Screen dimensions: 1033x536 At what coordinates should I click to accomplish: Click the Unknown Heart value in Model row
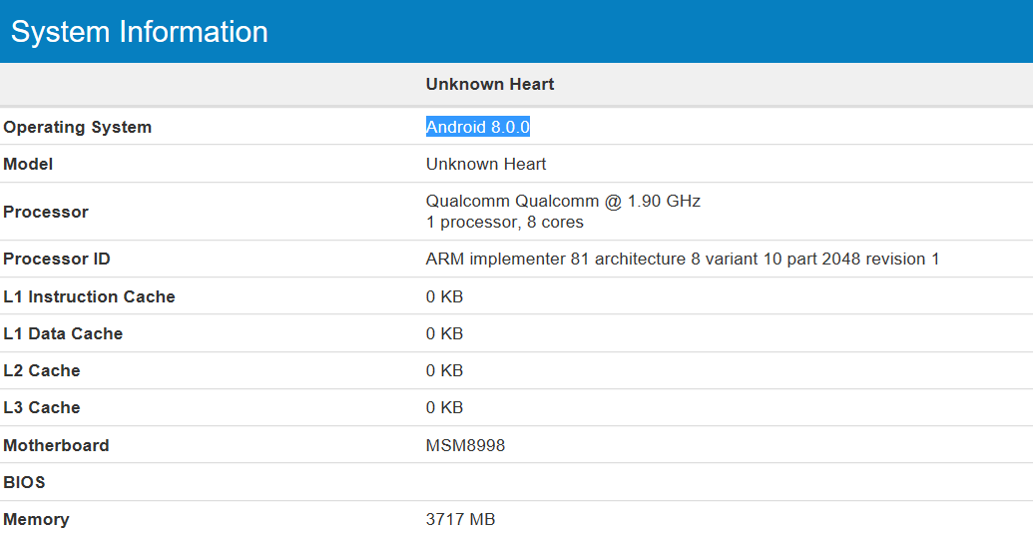(486, 164)
